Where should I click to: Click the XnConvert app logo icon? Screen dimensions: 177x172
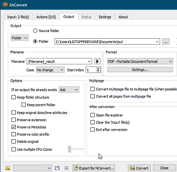pos(5,5)
